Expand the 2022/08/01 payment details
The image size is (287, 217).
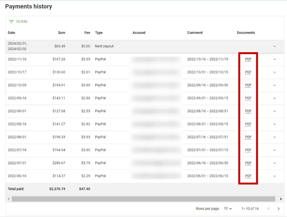pyautogui.click(x=275, y=137)
